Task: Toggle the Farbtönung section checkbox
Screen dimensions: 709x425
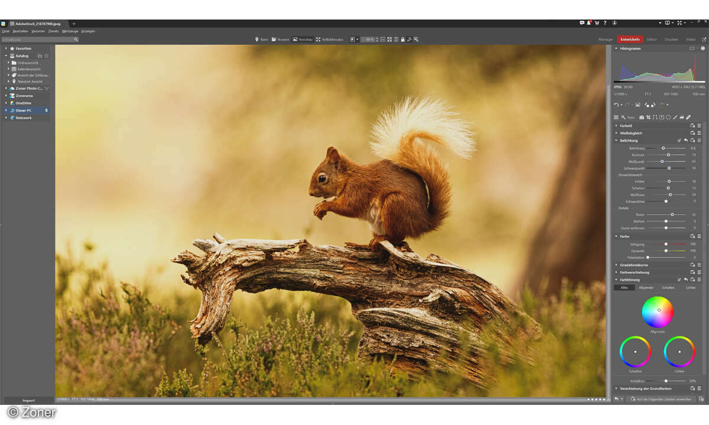Action: pyautogui.click(x=679, y=280)
